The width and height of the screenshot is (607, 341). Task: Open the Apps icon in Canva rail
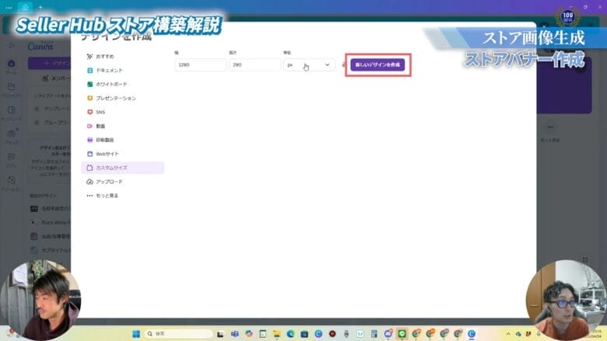pos(11,157)
